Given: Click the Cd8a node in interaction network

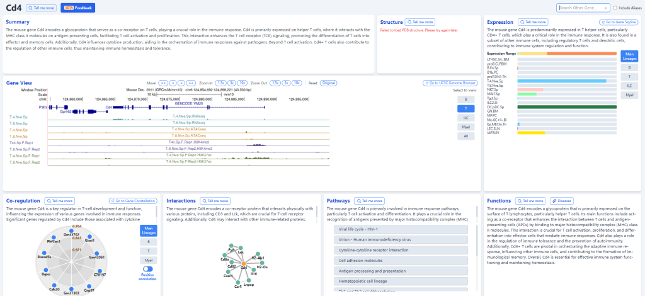Looking at the screenshot, I should point(225,255).
